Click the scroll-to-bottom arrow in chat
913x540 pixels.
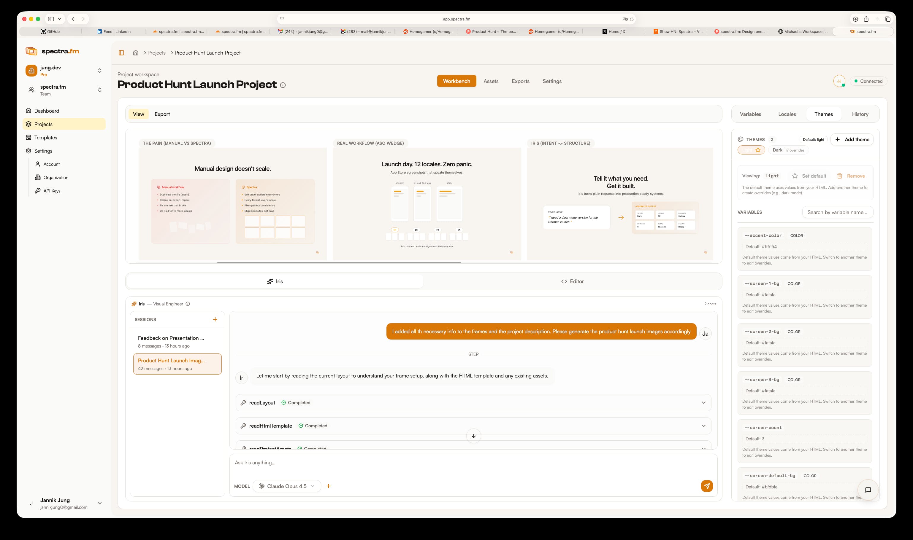point(473,436)
